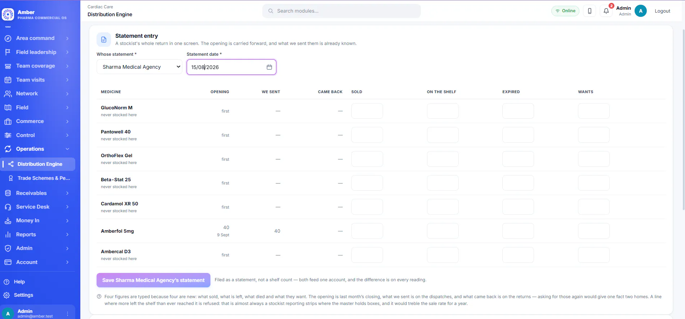Click the Reports bar chart icon

pos(8,234)
